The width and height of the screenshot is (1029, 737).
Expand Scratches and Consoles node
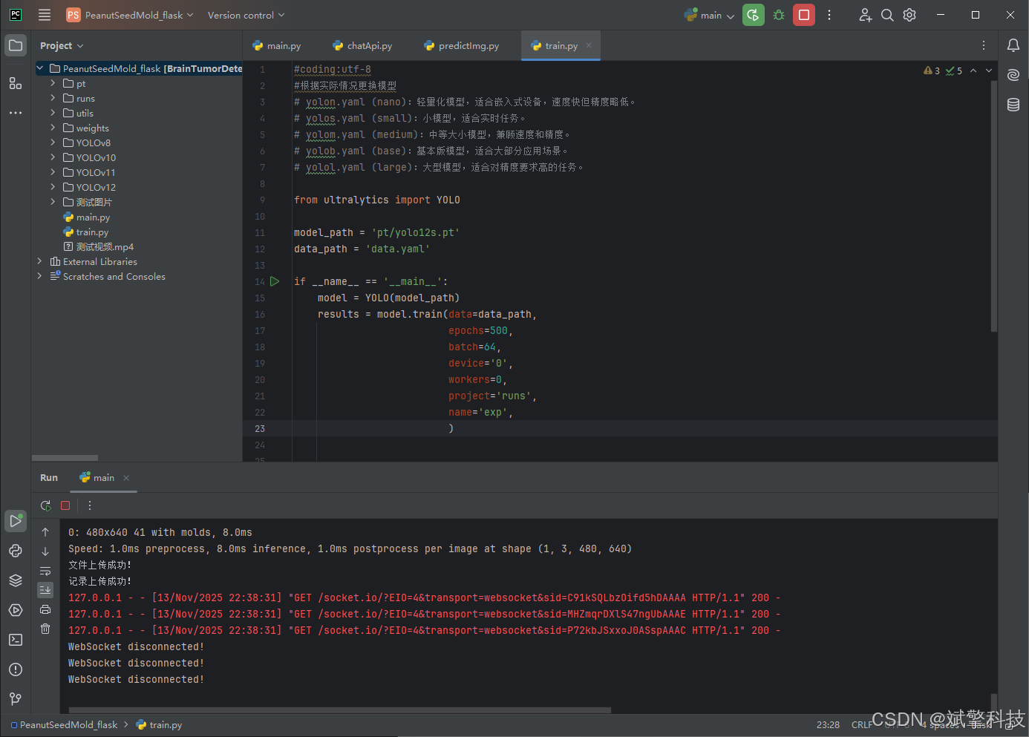click(39, 276)
